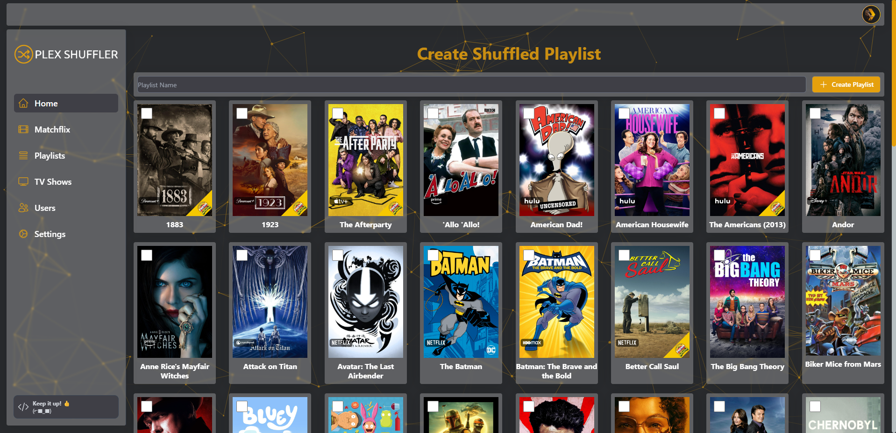Click the Home house icon
The width and height of the screenshot is (896, 433).
click(23, 104)
